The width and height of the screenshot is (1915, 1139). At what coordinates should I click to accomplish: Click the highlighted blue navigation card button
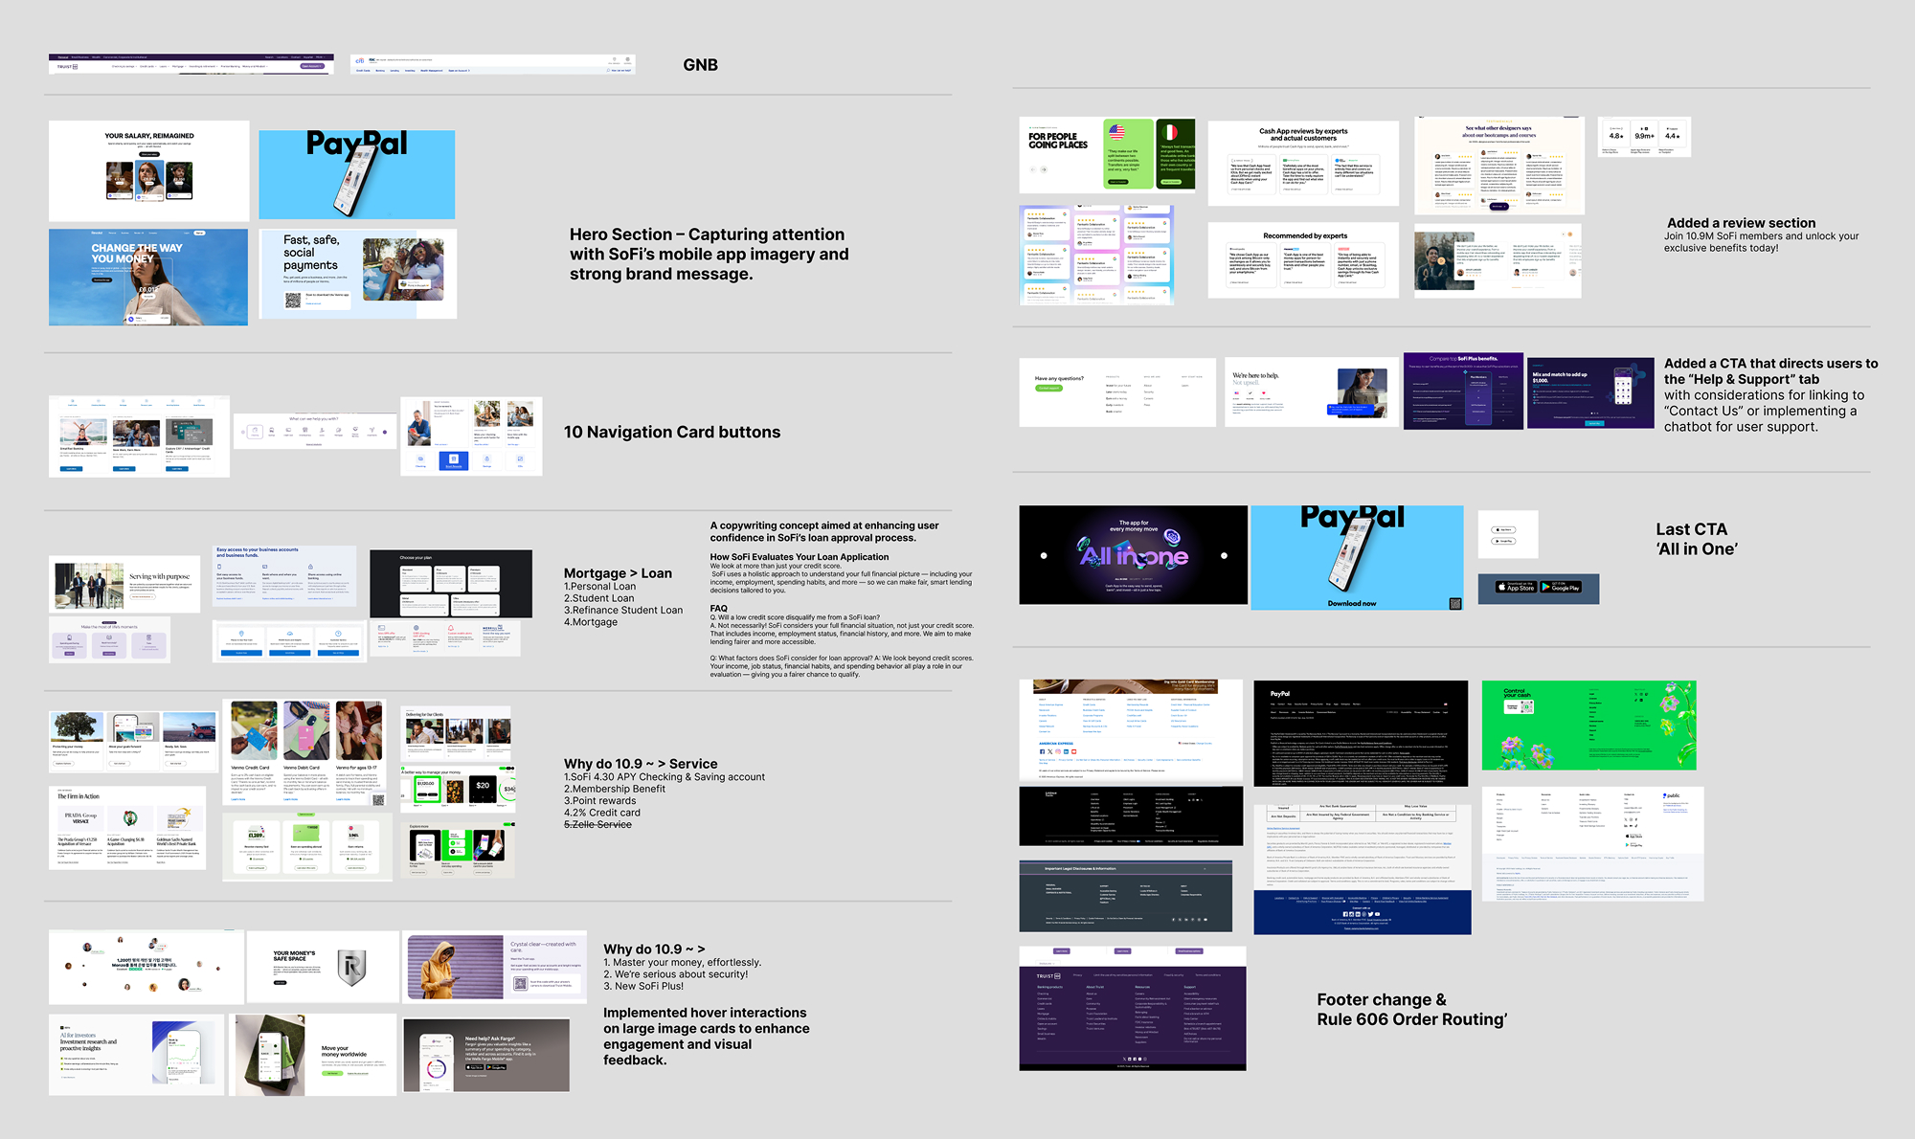coord(454,460)
